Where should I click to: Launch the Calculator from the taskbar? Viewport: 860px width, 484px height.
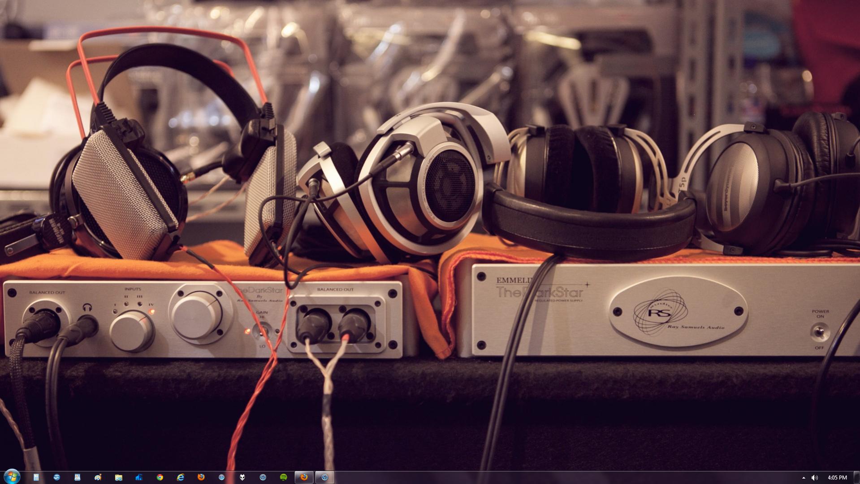[36, 477]
